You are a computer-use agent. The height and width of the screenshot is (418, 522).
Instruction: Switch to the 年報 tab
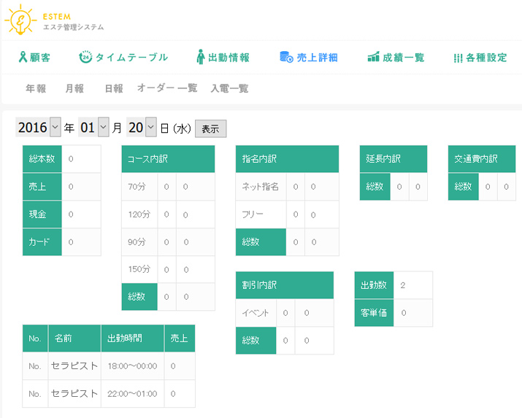click(x=36, y=88)
